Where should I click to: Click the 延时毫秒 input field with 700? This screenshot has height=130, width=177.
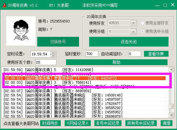pyautogui.click(x=92, y=54)
